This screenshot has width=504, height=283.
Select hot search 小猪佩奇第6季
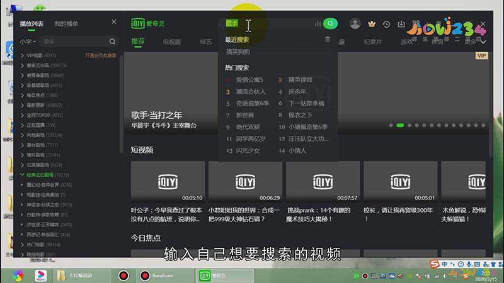tap(308, 127)
